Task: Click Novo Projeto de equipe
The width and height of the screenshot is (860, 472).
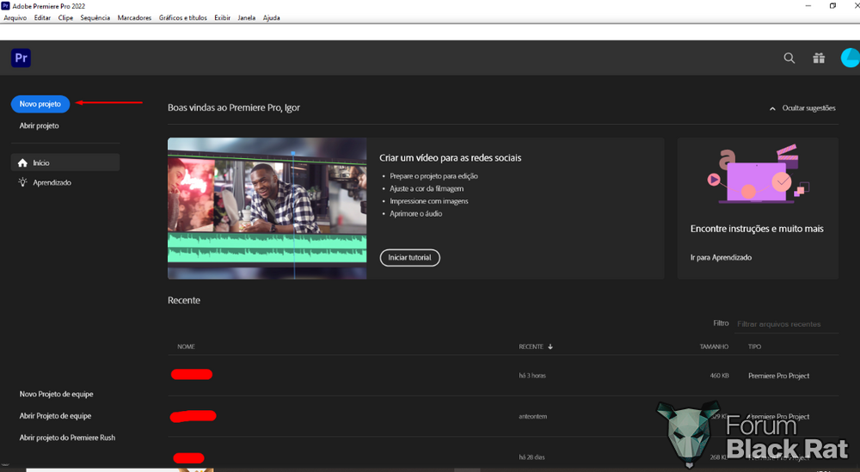Action: coord(56,394)
